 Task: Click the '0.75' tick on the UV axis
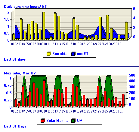(x=8, y=85)
